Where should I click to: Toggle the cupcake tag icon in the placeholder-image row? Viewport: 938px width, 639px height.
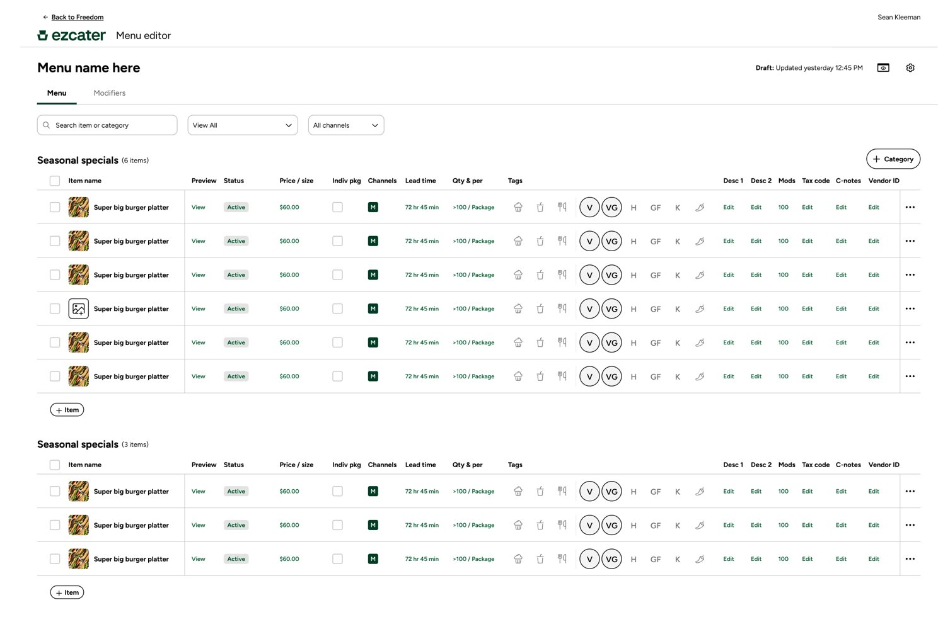(518, 308)
